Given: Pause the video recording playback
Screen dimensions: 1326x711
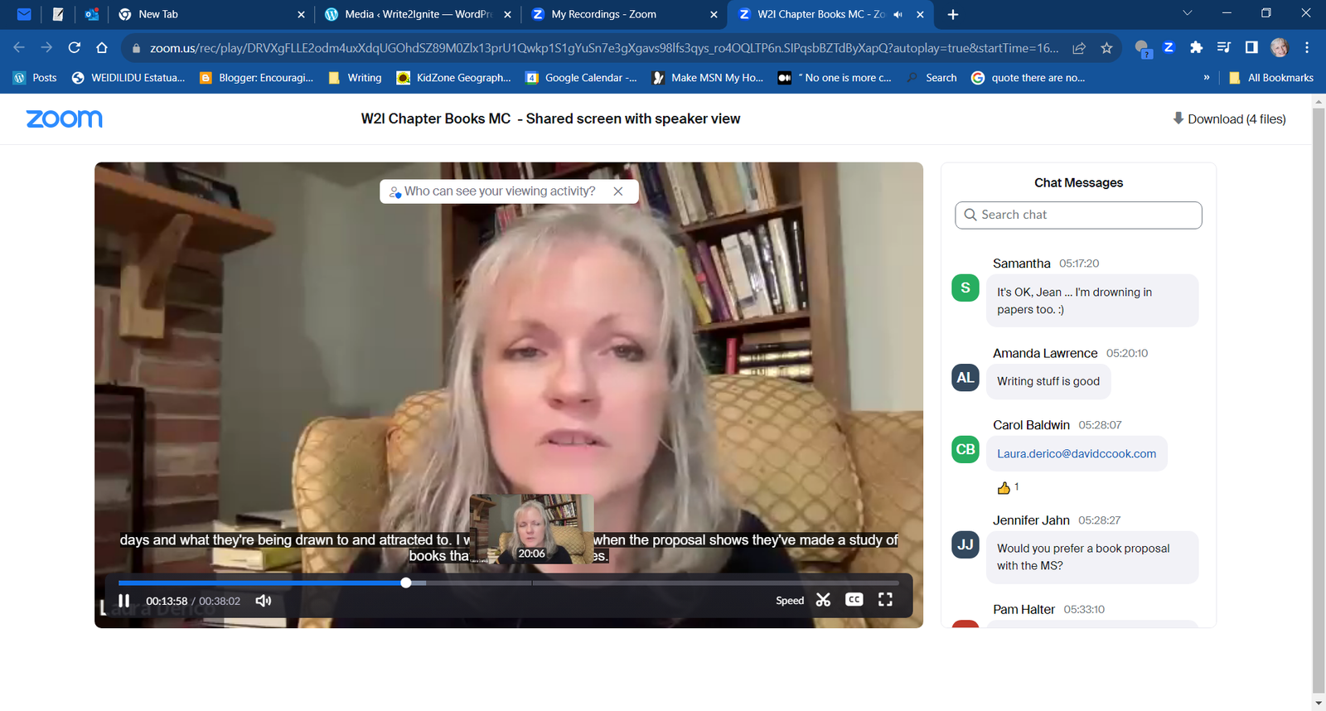Looking at the screenshot, I should tap(124, 601).
